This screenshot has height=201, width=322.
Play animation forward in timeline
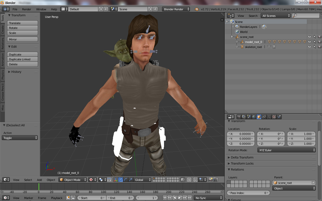tap(180, 198)
